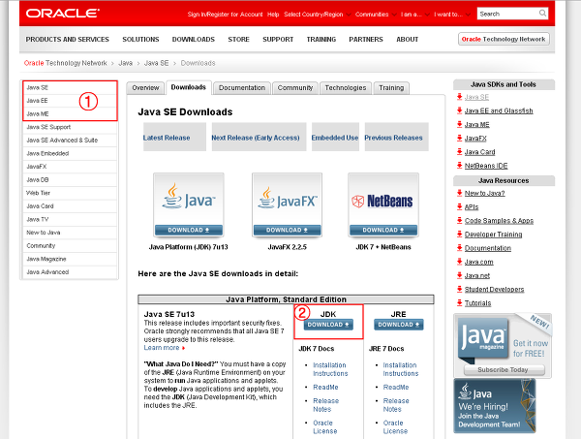Click the red arrow icon beside APIs
This screenshot has height=439, width=581.
pyautogui.click(x=459, y=206)
